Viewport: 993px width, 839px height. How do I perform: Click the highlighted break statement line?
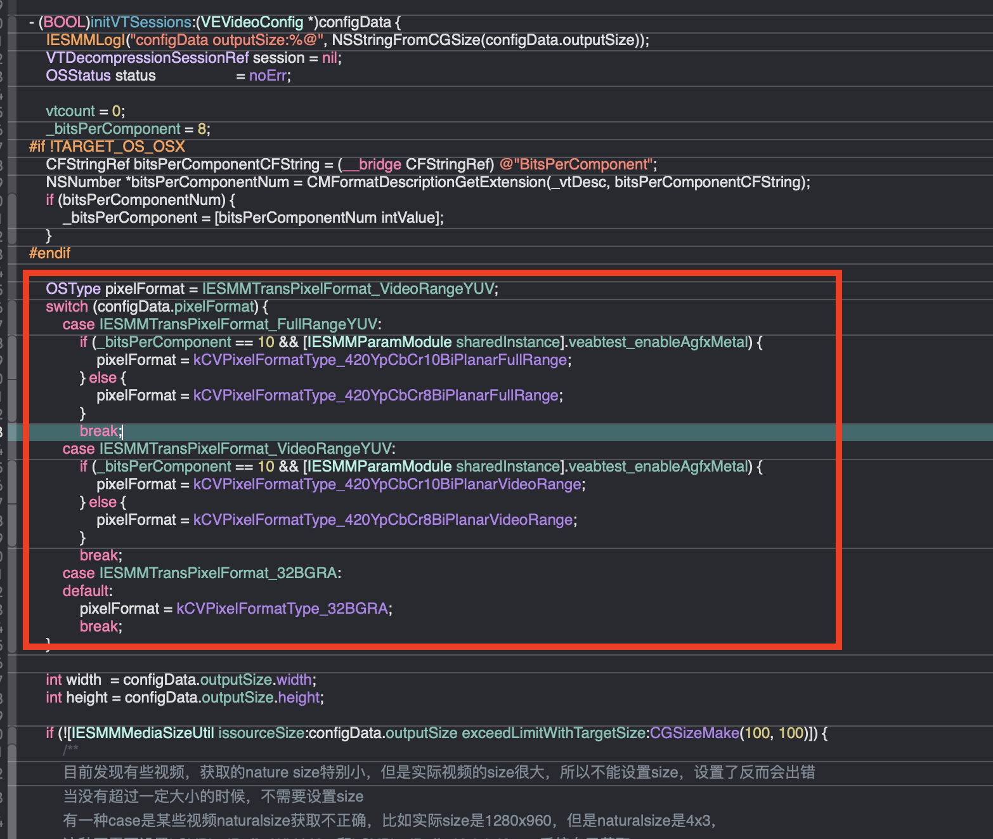[x=99, y=431]
